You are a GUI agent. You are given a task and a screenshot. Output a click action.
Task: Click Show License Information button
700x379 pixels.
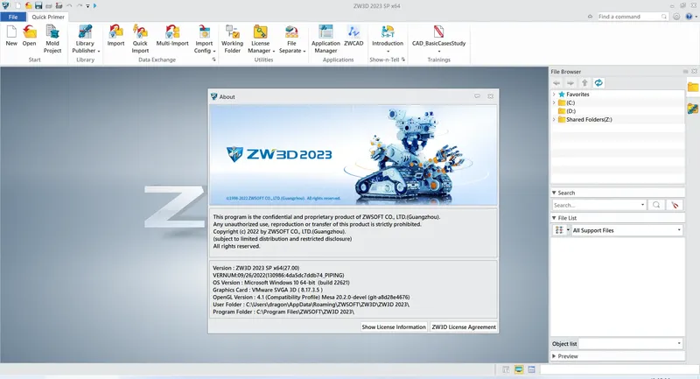pyautogui.click(x=394, y=326)
